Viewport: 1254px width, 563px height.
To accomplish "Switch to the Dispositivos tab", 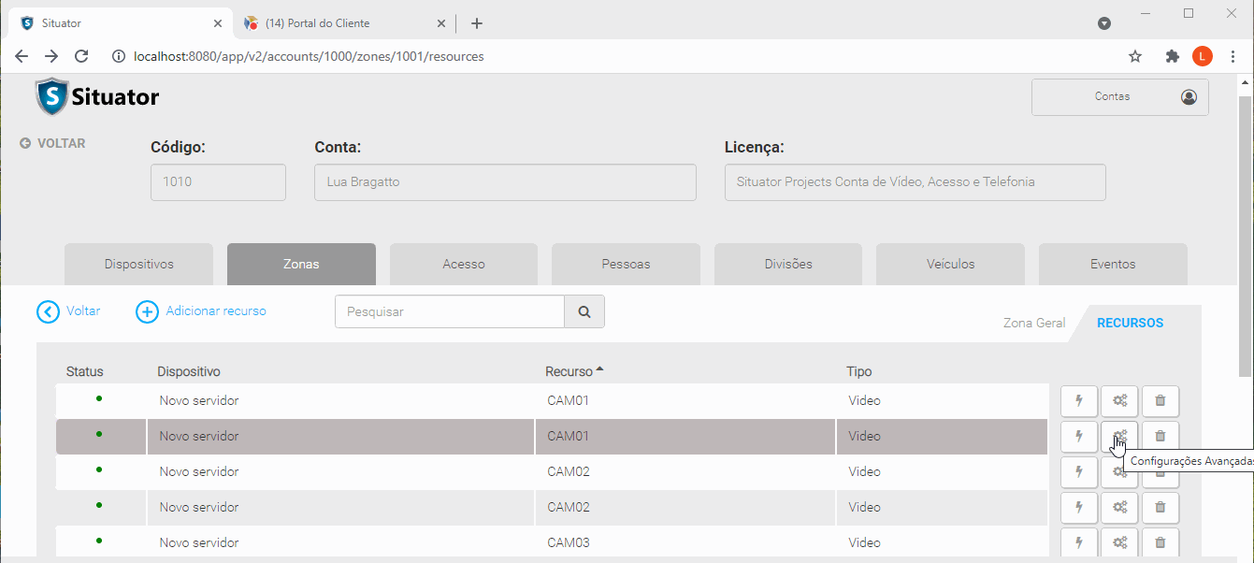I will tap(138, 265).
